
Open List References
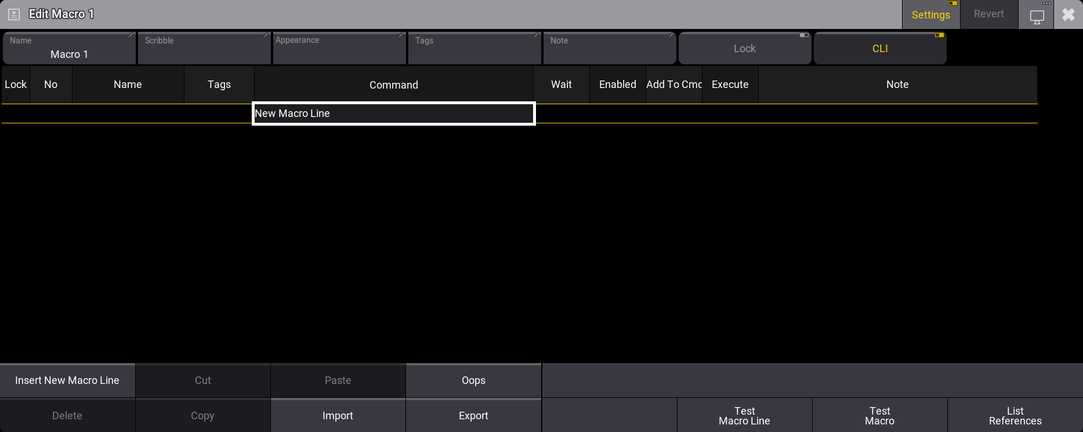point(1015,416)
